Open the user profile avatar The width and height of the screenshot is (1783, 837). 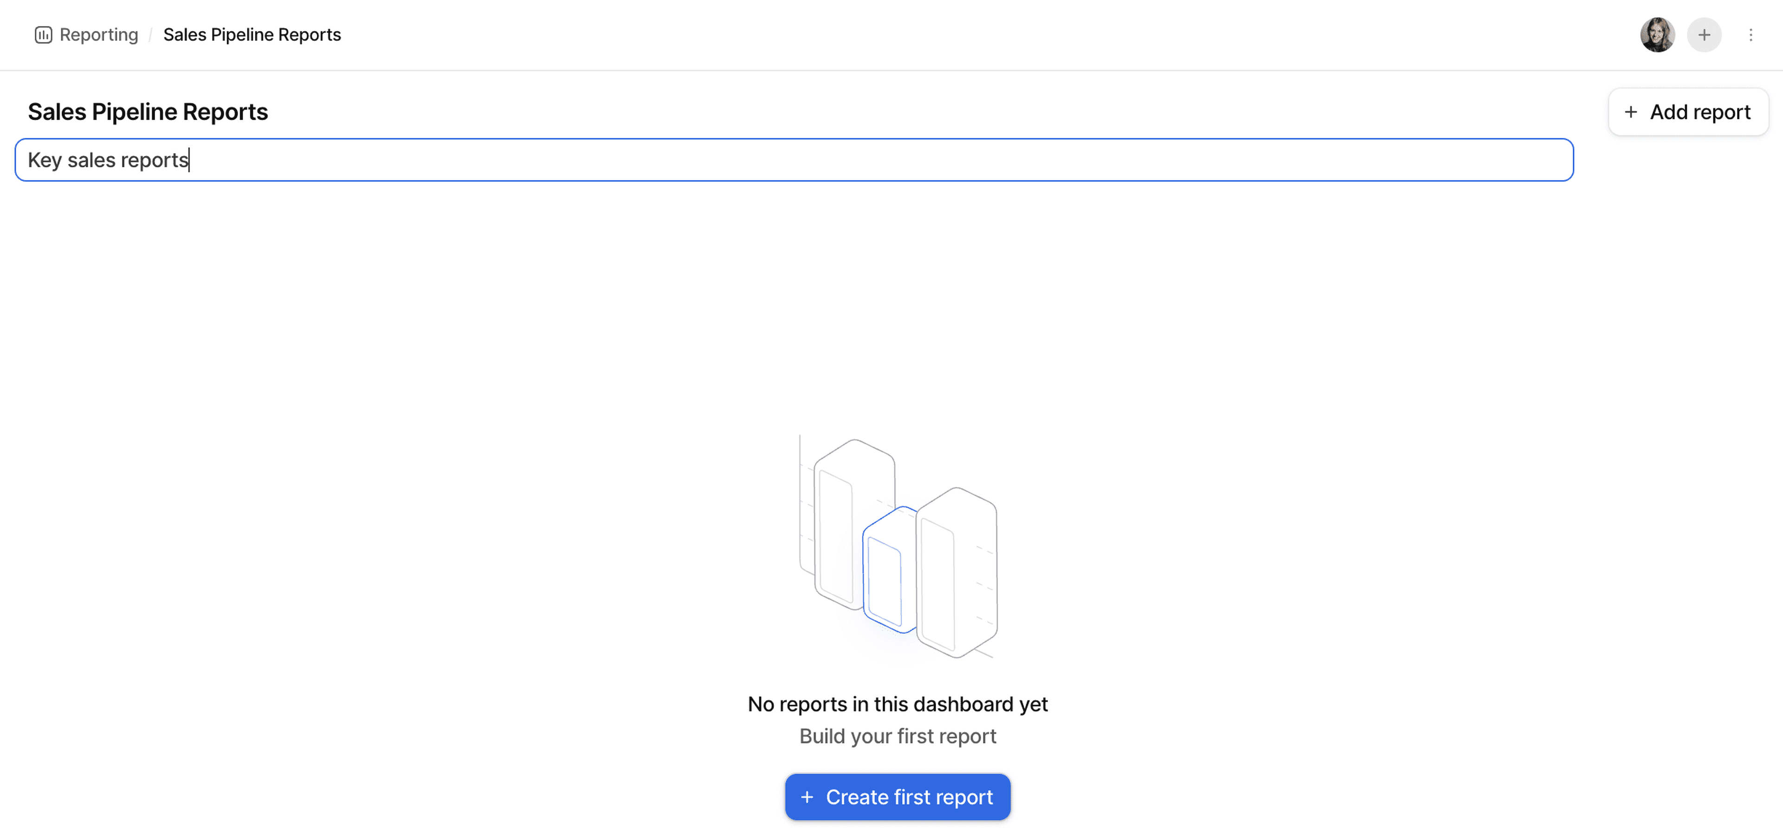tap(1657, 35)
